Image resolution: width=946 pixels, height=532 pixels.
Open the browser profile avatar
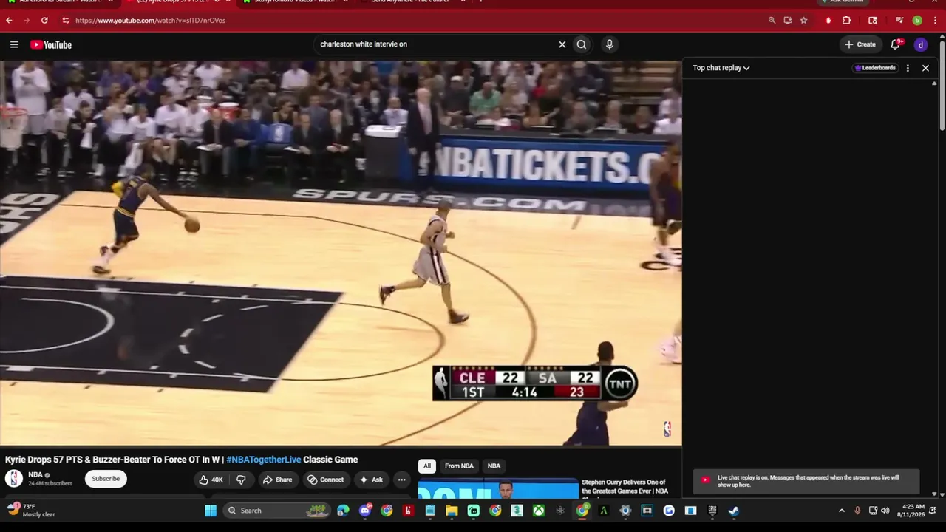click(x=917, y=21)
